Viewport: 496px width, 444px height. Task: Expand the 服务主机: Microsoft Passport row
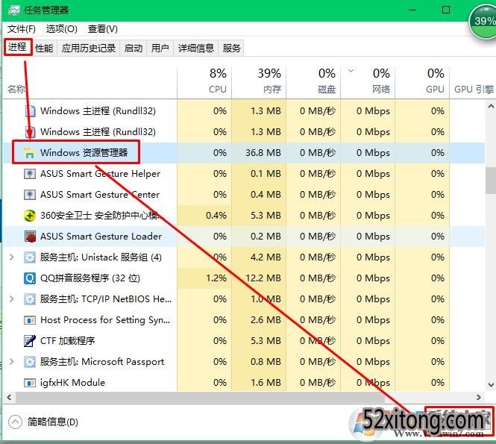point(12,362)
